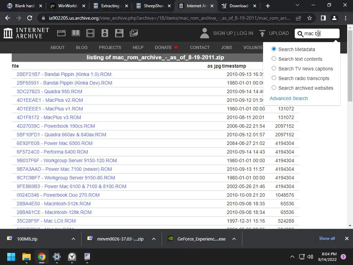Reload the page

[30, 18]
